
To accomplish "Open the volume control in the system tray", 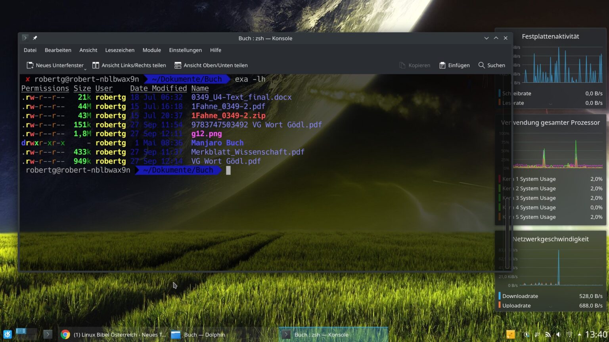I will (x=559, y=334).
